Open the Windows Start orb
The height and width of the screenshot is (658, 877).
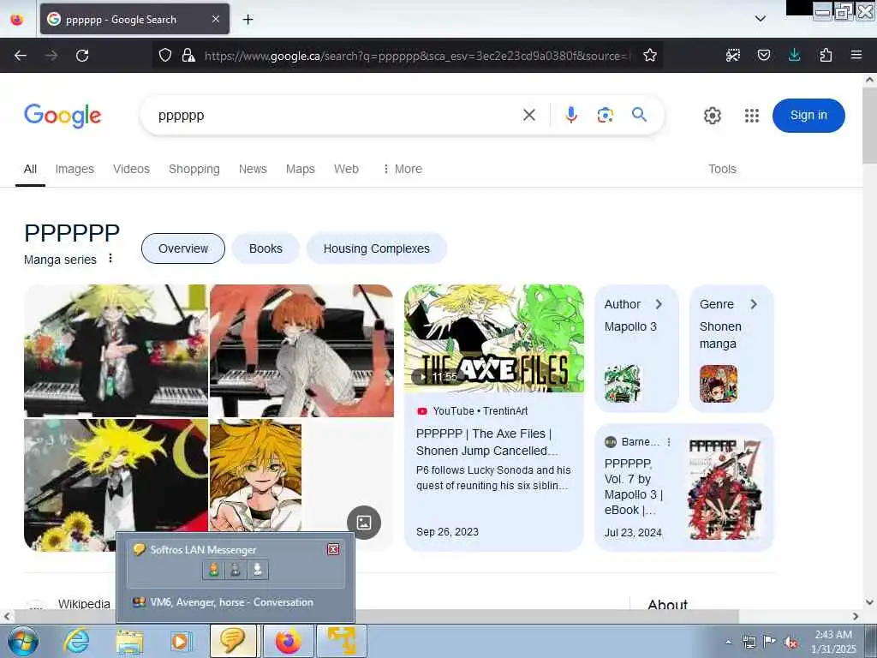23,641
